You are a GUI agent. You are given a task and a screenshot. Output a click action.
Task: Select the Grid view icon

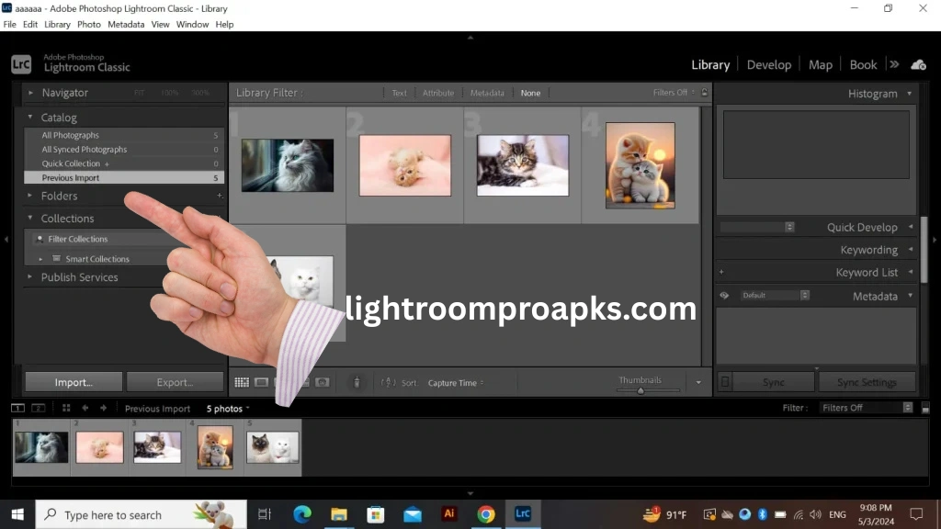(x=242, y=382)
